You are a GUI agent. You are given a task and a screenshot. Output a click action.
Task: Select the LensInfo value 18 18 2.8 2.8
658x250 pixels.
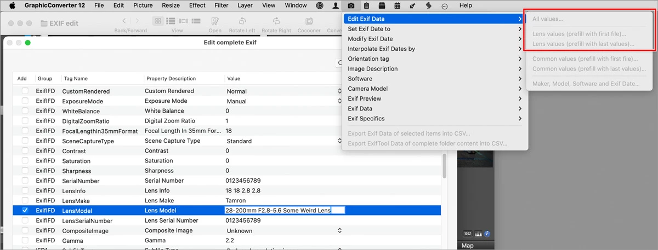pos(243,190)
